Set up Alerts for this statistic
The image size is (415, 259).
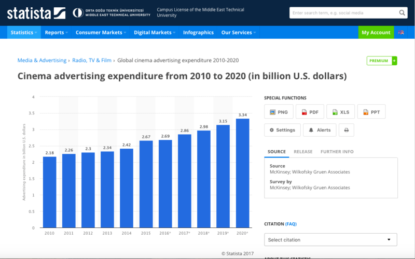coord(320,130)
